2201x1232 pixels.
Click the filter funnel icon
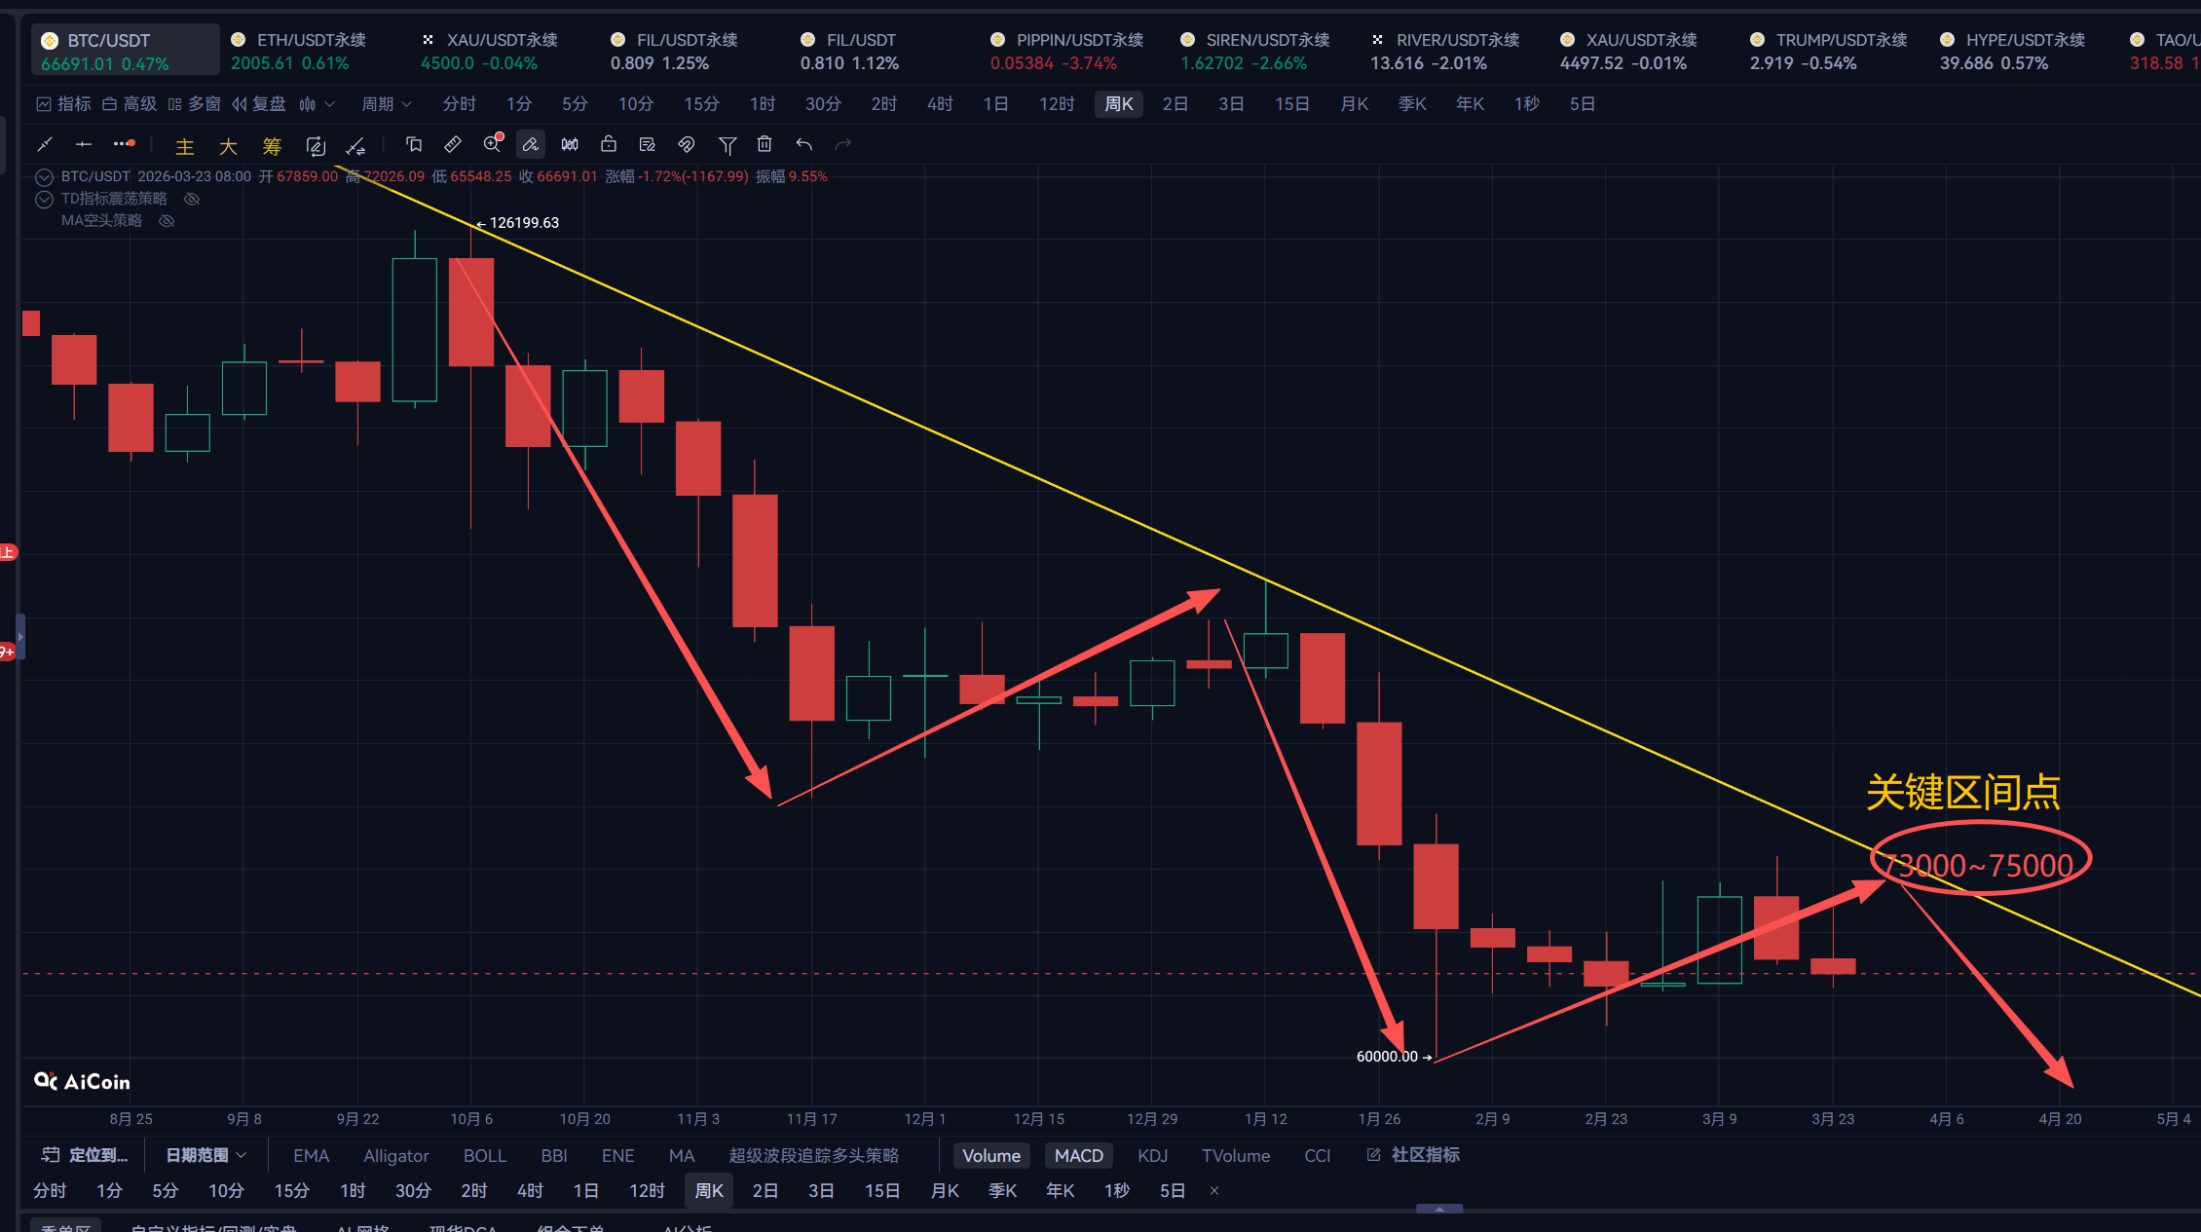(727, 145)
